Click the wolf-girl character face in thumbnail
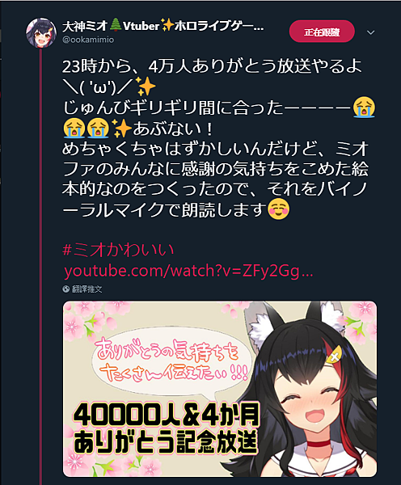The height and width of the screenshot is (485, 401). 319,399
